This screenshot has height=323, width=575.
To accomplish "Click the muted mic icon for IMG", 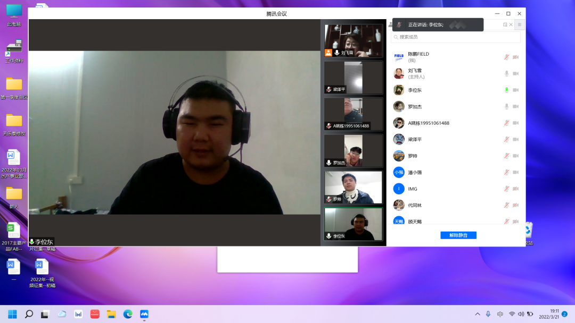I will coord(506,189).
